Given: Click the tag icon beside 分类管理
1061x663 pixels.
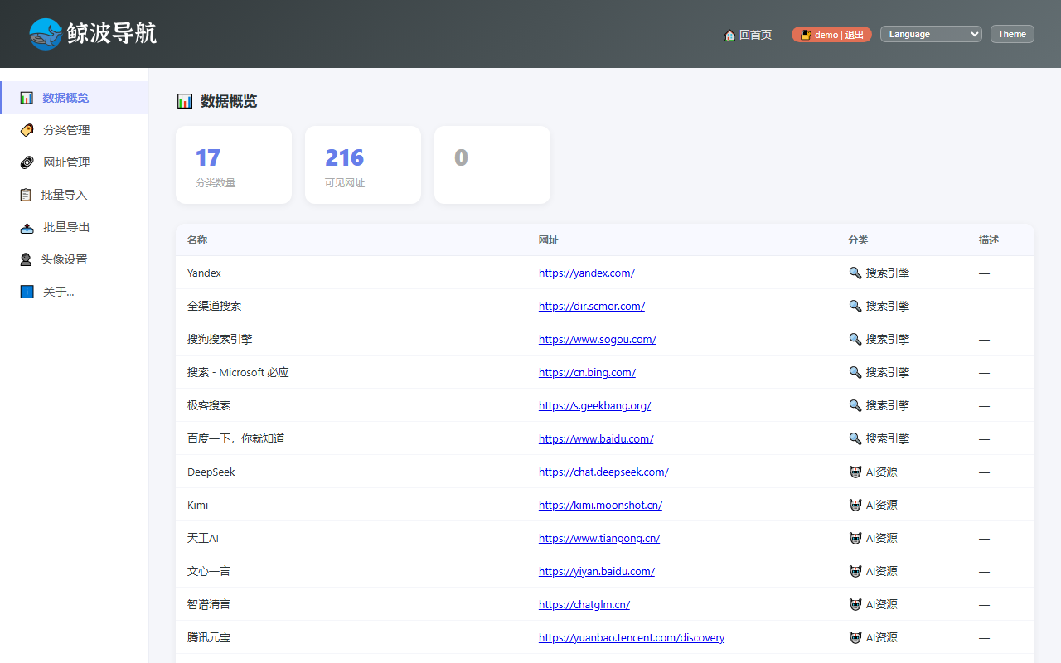Looking at the screenshot, I should [x=27, y=130].
